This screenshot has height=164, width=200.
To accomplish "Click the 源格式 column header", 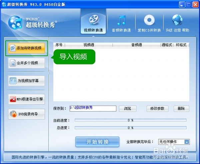I will pyautogui.click(x=167, y=45).
